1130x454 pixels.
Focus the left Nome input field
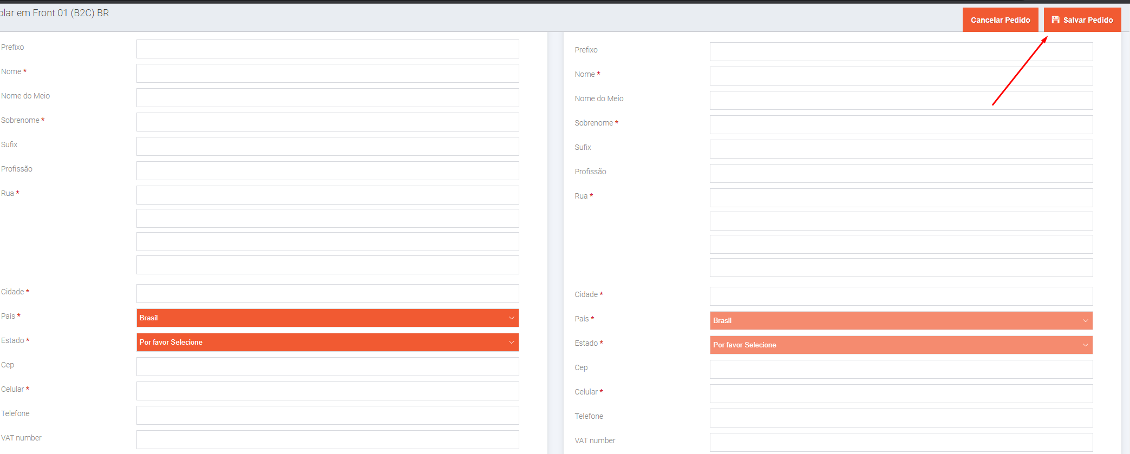(327, 74)
